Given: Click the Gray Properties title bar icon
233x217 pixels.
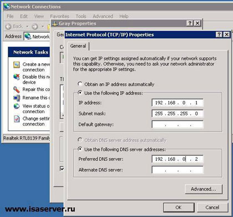Looking at the screenshot, I should (55, 23).
